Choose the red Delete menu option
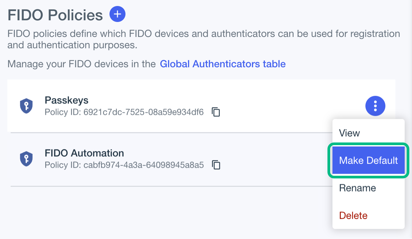 (353, 215)
